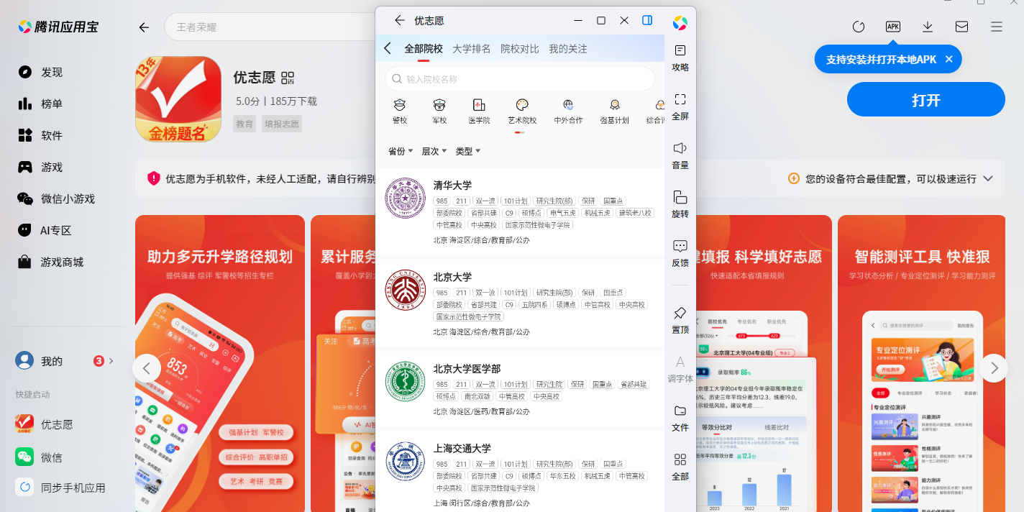The width and height of the screenshot is (1024, 512).
Task: Pin window with 置顶 button
Action: [680, 320]
